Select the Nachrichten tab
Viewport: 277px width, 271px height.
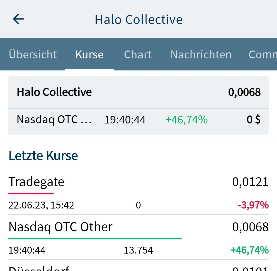tap(201, 54)
